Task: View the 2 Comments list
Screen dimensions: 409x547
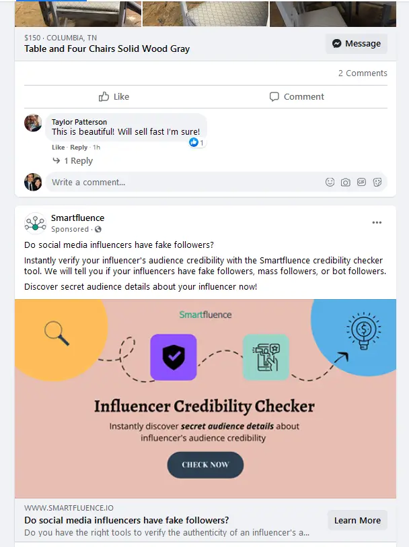Action: [x=363, y=73]
